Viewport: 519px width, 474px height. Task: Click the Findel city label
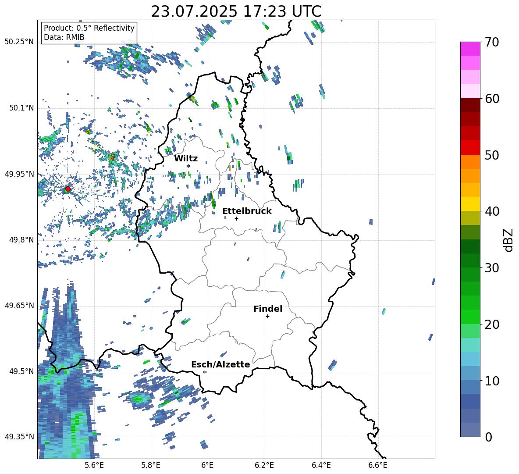tap(268, 309)
